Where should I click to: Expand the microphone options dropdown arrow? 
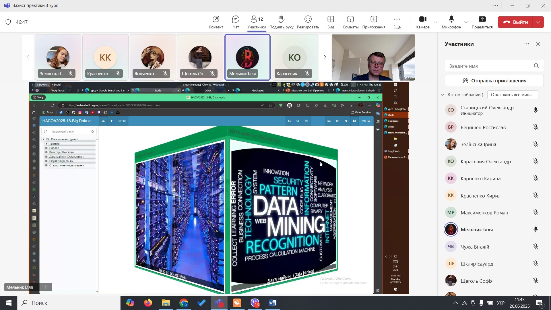(465, 22)
